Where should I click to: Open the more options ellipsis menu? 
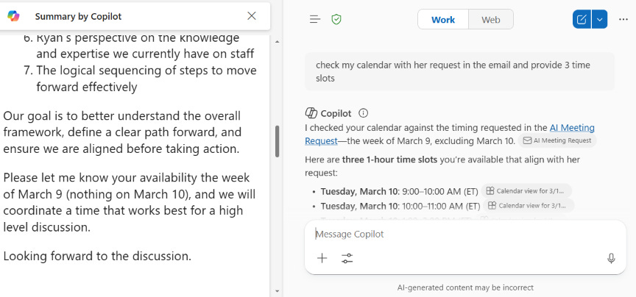pos(623,19)
